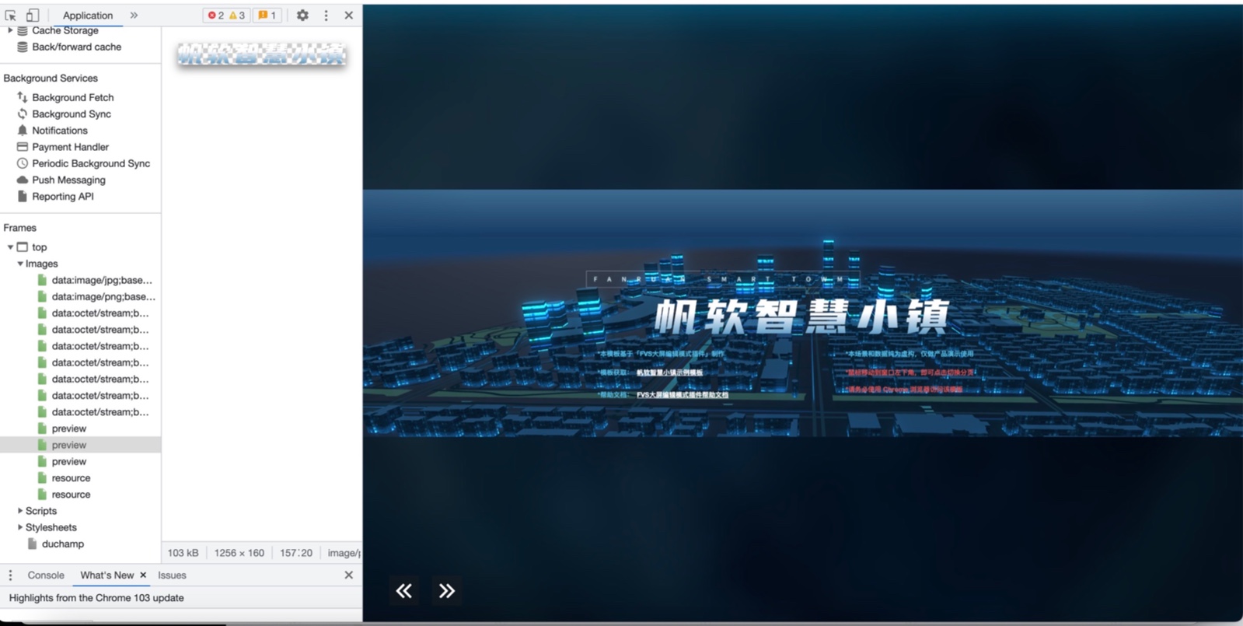This screenshot has width=1243, height=626.
Task: Switch to the Console drawer tab
Action: pyautogui.click(x=46, y=575)
